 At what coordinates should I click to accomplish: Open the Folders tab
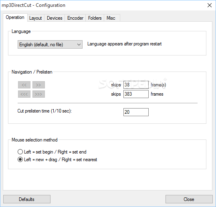[x=95, y=18]
